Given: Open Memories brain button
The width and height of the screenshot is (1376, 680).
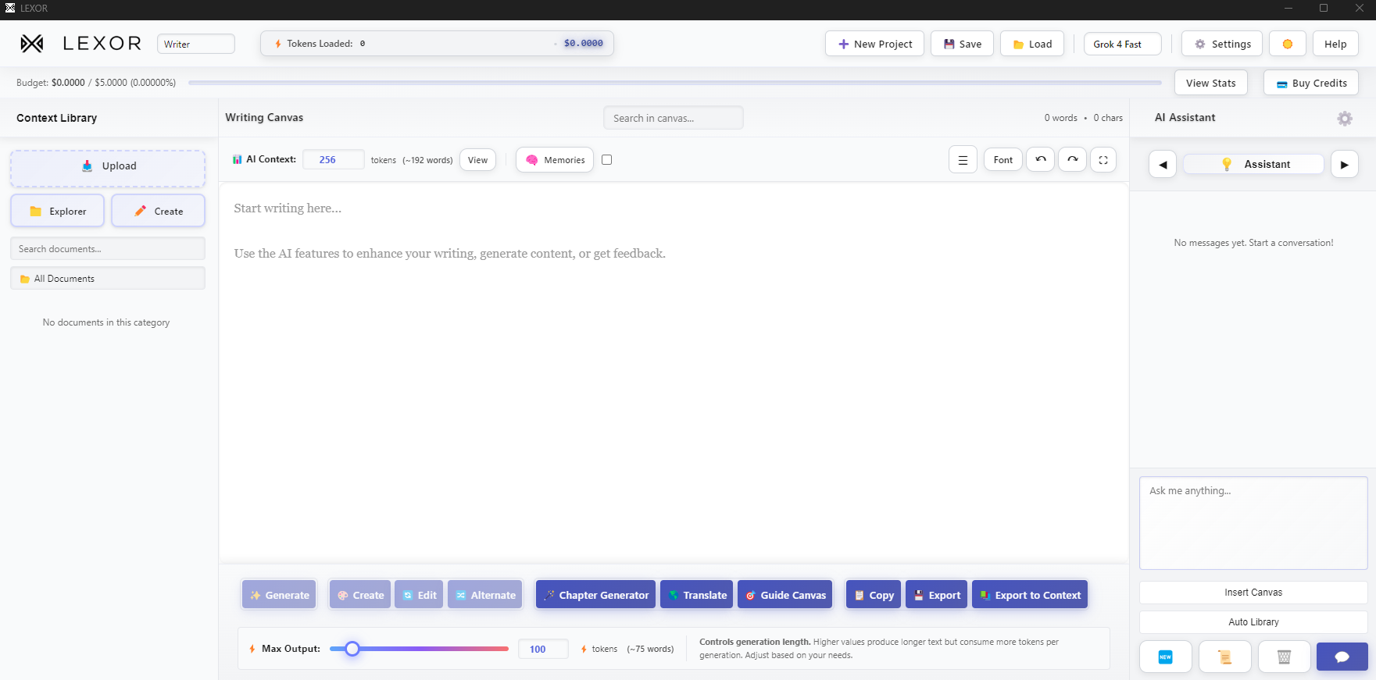Looking at the screenshot, I should pyautogui.click(x=555, y=160).
